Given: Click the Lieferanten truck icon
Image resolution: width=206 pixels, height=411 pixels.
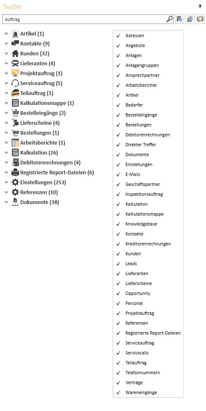Looking at the screenshot, I should pos(15,64).
